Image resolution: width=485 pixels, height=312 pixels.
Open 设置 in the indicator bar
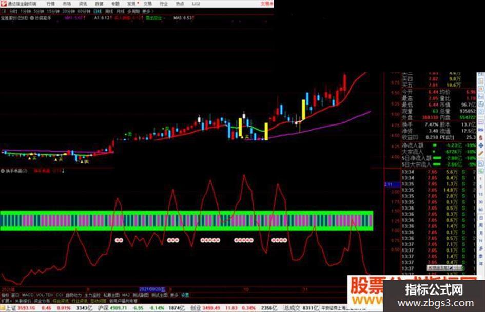point(185,295)
